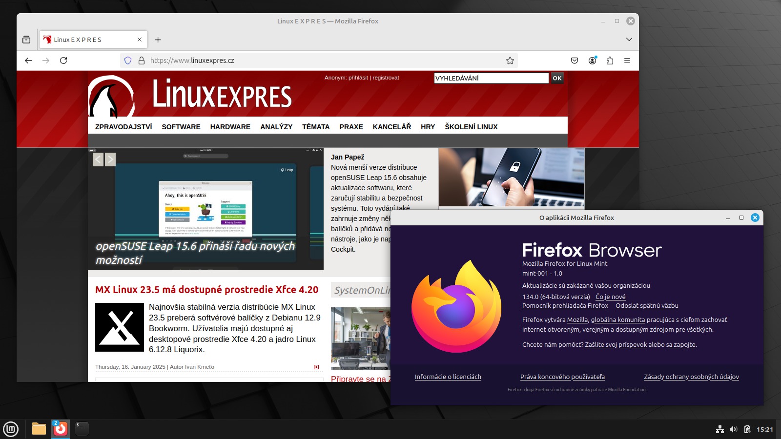Click the sa zapojte link
Viewport: 781px width, 439px height.
[x=681, y=345]
